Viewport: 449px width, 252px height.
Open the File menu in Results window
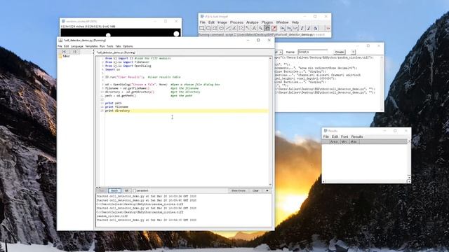click(326, 136)
